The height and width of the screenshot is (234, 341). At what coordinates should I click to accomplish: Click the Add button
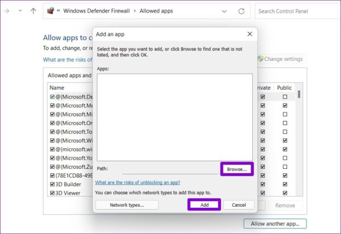tap(205, 205)
